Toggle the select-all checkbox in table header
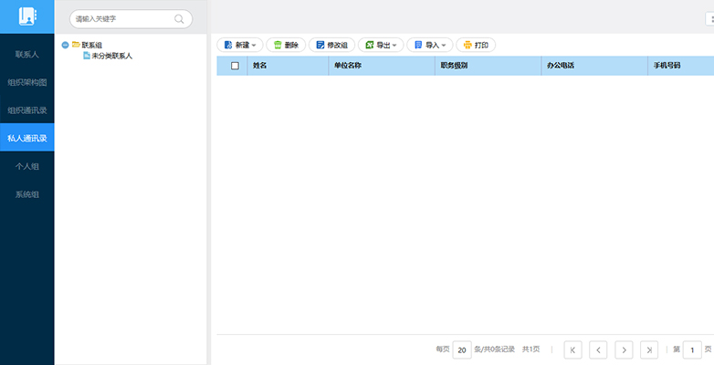 [235, 66]
